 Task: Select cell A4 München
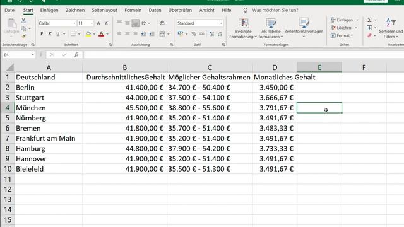tap(49, 108)
